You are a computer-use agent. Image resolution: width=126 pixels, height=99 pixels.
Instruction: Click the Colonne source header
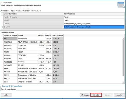coord(94,14)
